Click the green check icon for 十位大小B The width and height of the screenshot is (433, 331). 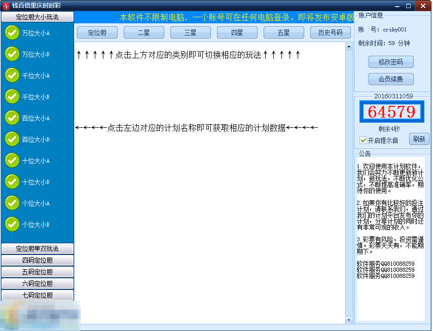point(12,181)
